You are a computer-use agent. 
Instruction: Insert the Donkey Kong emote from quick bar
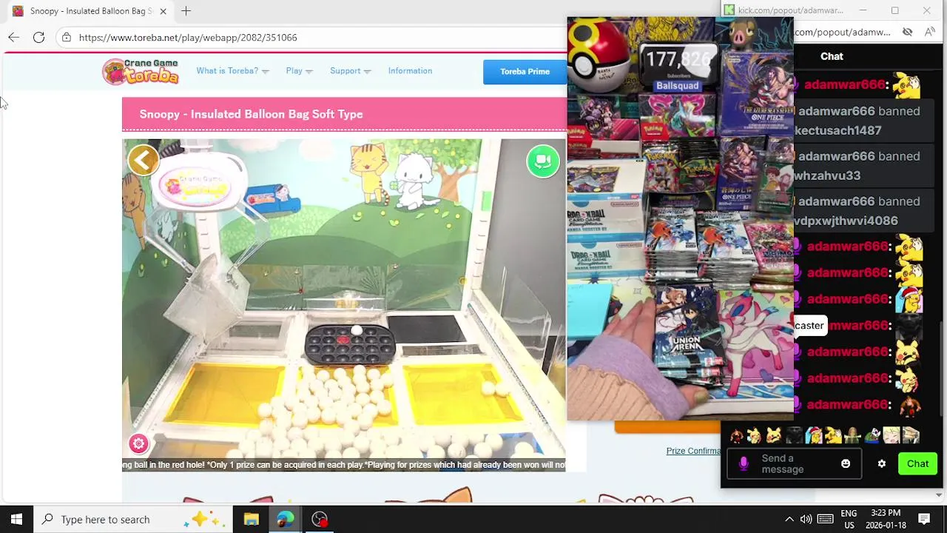point(737,435)
